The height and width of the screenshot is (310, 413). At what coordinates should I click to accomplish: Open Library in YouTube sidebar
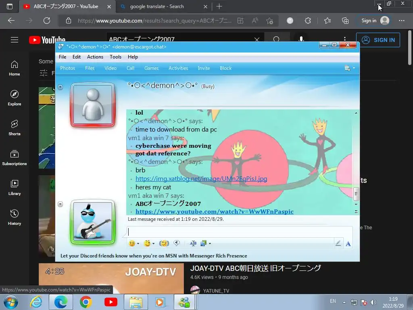click(15, 187)
